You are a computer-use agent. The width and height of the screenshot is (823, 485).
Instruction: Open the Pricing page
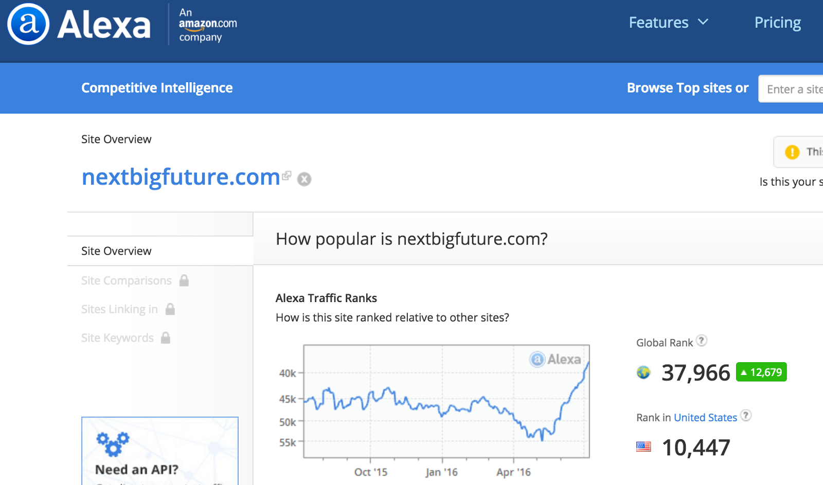777,23
